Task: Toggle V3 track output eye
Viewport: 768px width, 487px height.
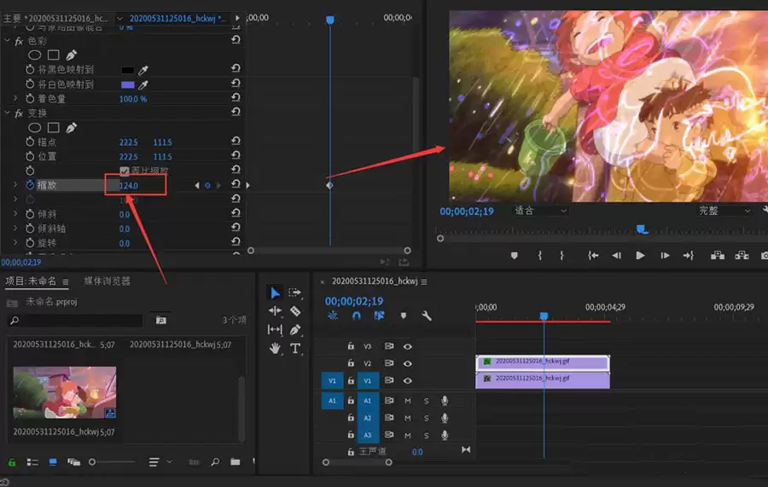Action: coord(407,346)
